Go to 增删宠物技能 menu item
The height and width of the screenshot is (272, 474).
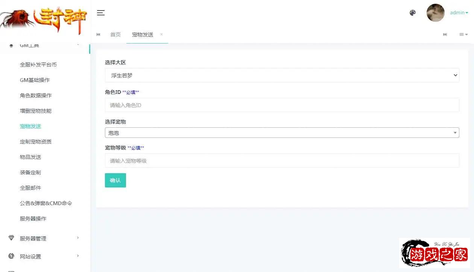pyautogui.click(x=36, y=111)
